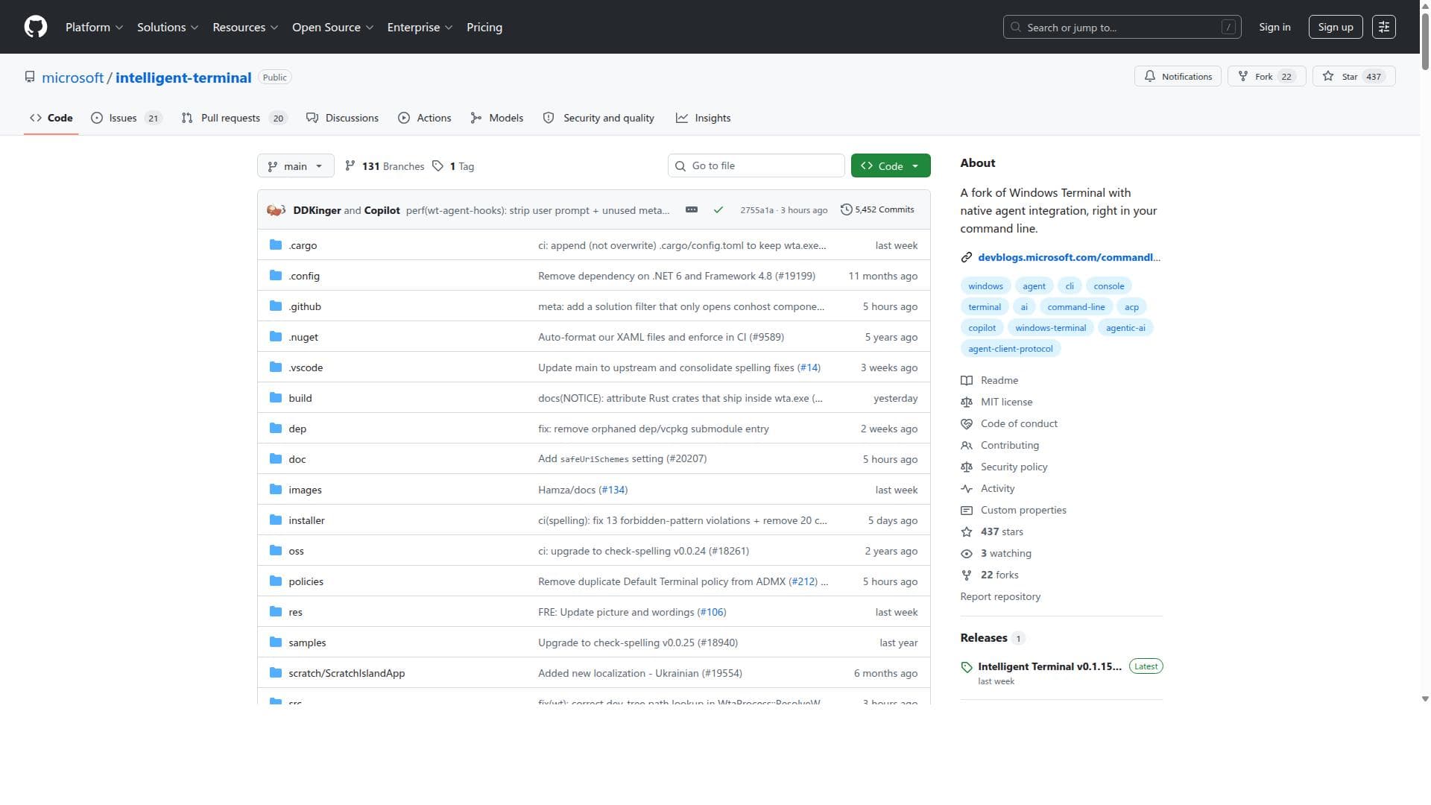Open the main branch selector dropdown
Viewport: 1431px width, 805px height.
pos(295,165)
